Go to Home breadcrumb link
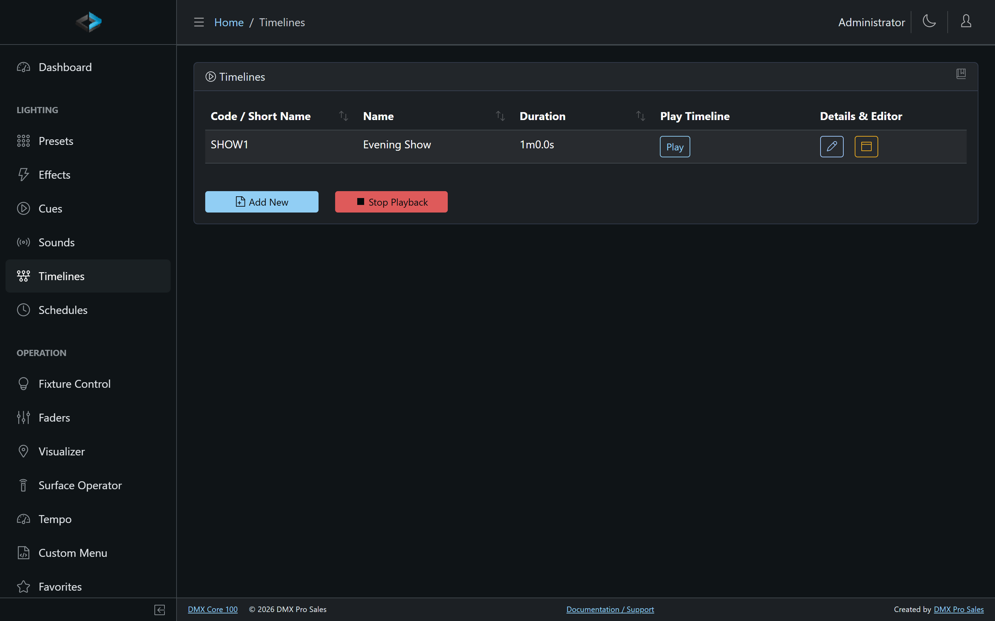The height and width of the screenshot is (621, 995). 229,22
